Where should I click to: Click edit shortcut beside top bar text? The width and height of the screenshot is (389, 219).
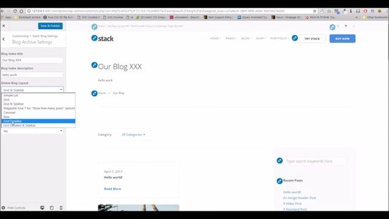(x=94, y=27)
